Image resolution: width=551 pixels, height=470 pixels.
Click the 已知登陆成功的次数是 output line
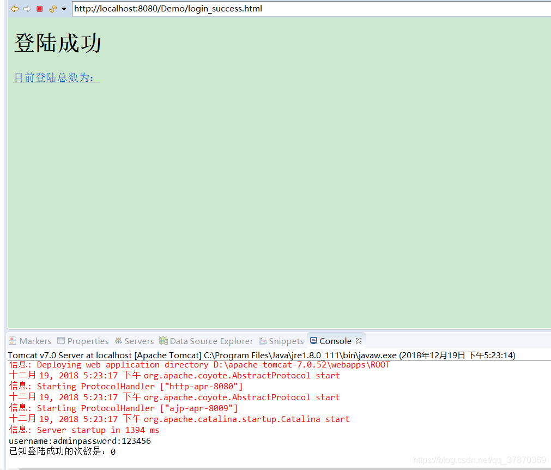62,451
